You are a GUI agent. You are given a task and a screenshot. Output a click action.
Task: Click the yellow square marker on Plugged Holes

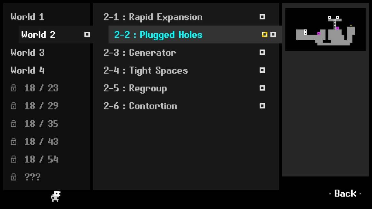tap(265, 35)
